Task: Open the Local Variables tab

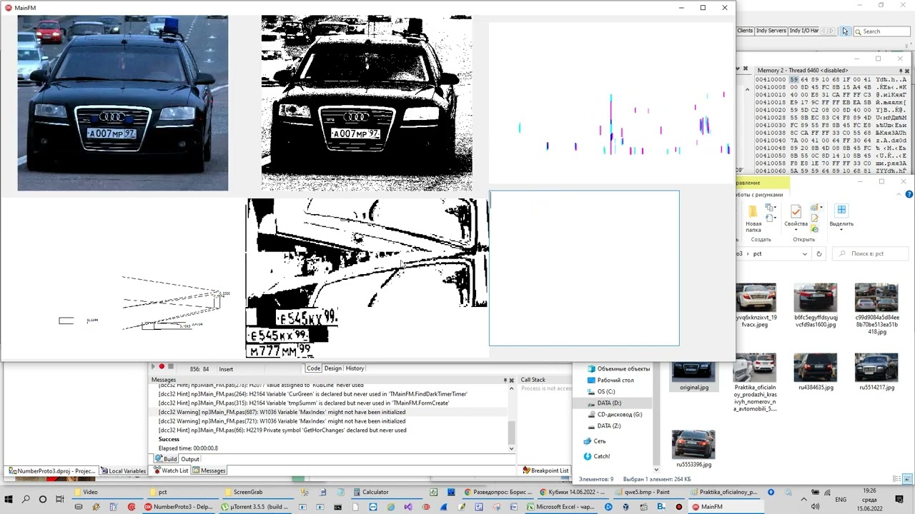Action: click(x=124, y=471)
